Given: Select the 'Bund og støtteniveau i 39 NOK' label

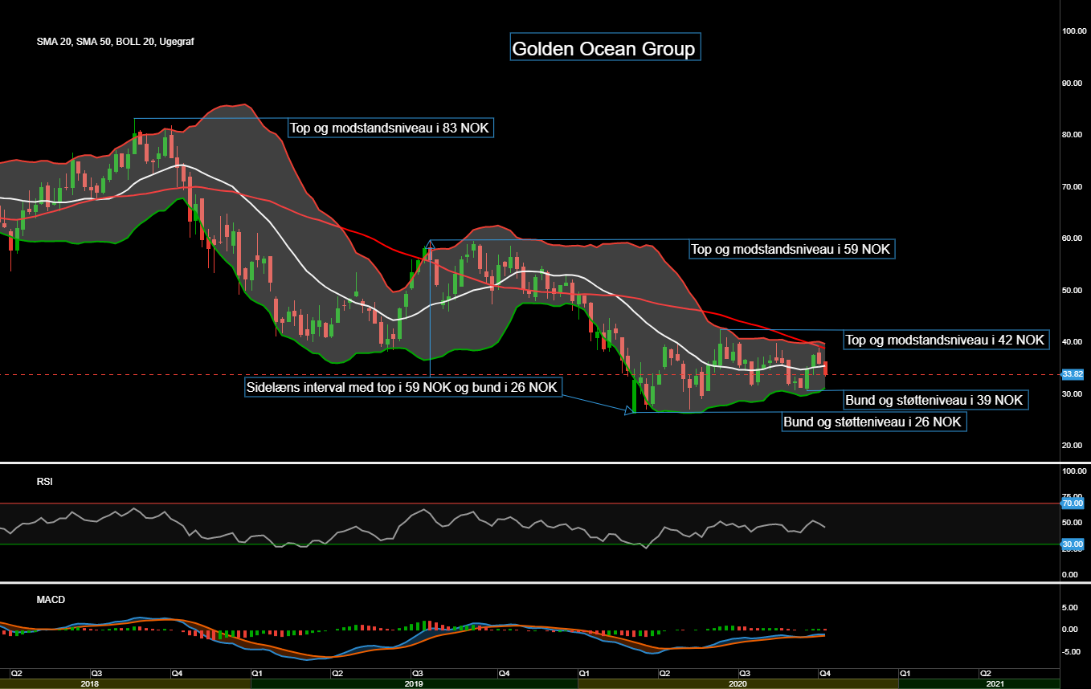Looking at the screenshot, I should pos(936,399).
